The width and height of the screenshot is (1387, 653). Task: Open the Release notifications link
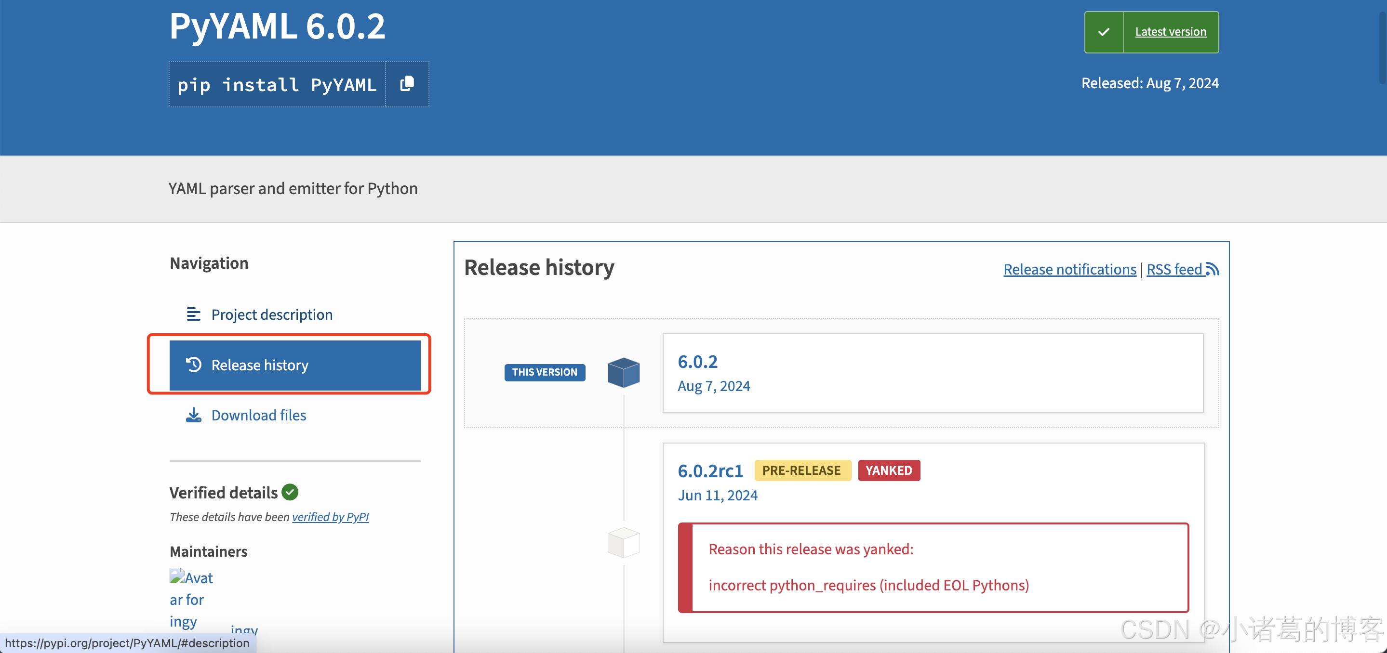[1069, 269]
